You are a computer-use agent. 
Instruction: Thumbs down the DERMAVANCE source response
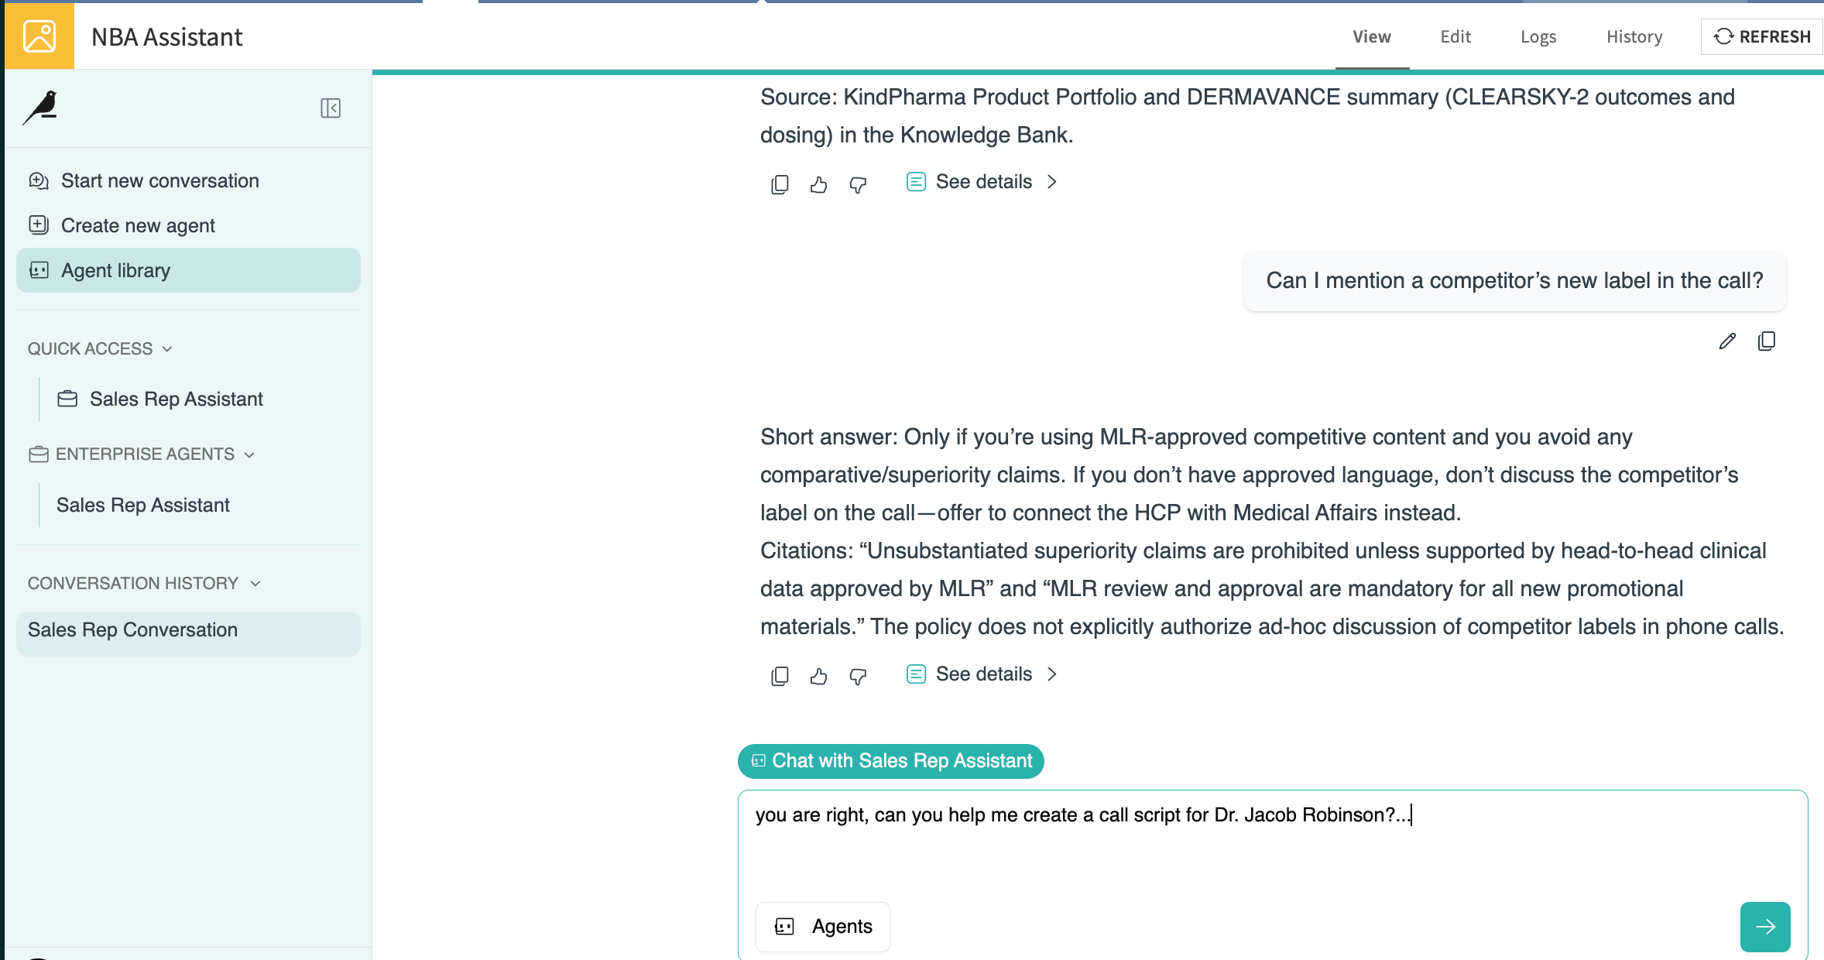point(858,183)
